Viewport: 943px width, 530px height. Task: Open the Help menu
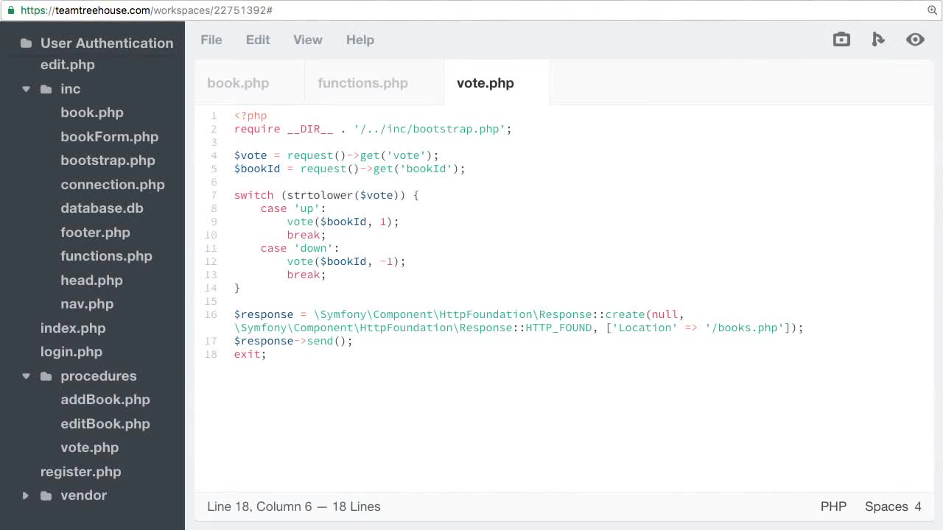[x=360, y=40]
